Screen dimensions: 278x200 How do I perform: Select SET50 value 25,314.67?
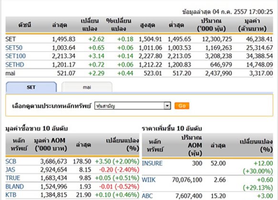[259, 48]
